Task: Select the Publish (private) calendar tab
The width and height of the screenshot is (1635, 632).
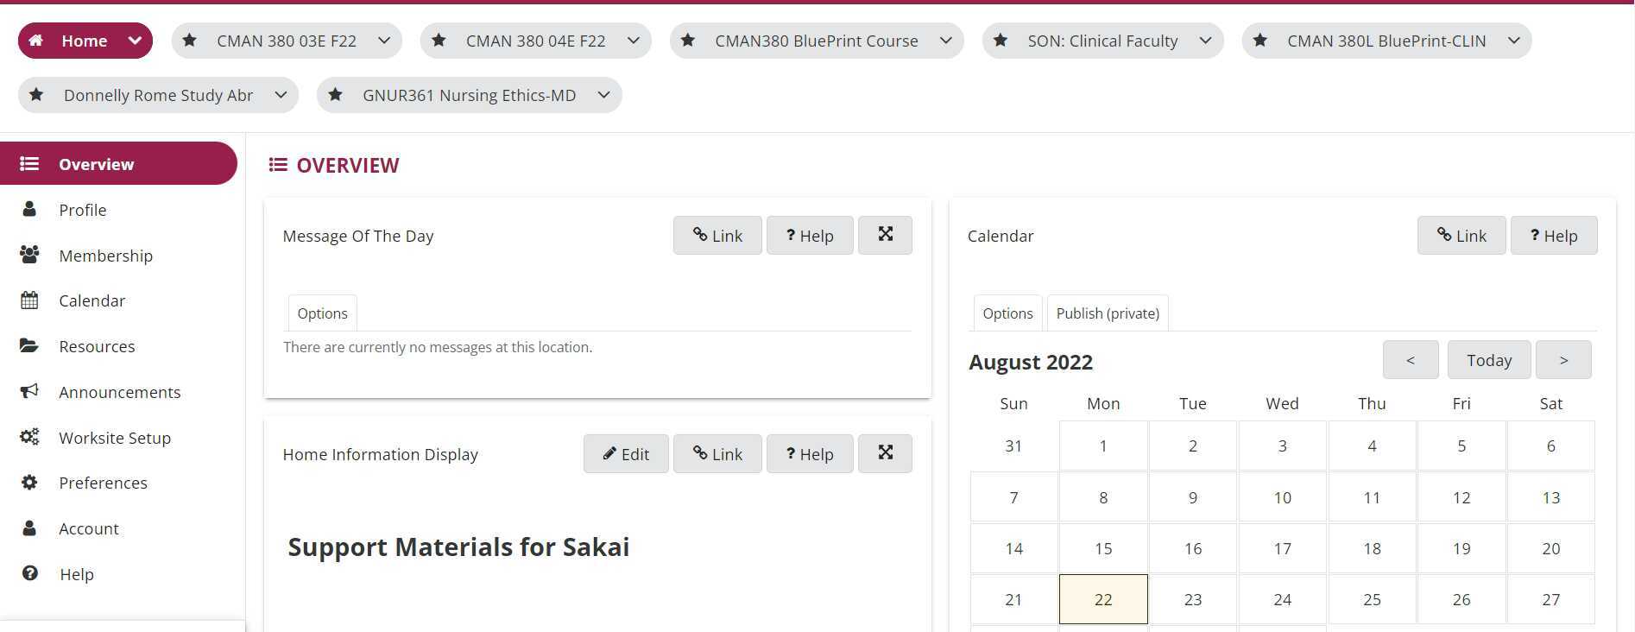Action: coord(1108,313)
